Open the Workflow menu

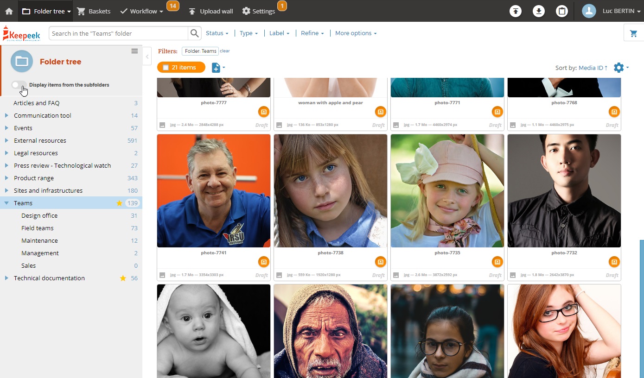(x=141, y=11)
